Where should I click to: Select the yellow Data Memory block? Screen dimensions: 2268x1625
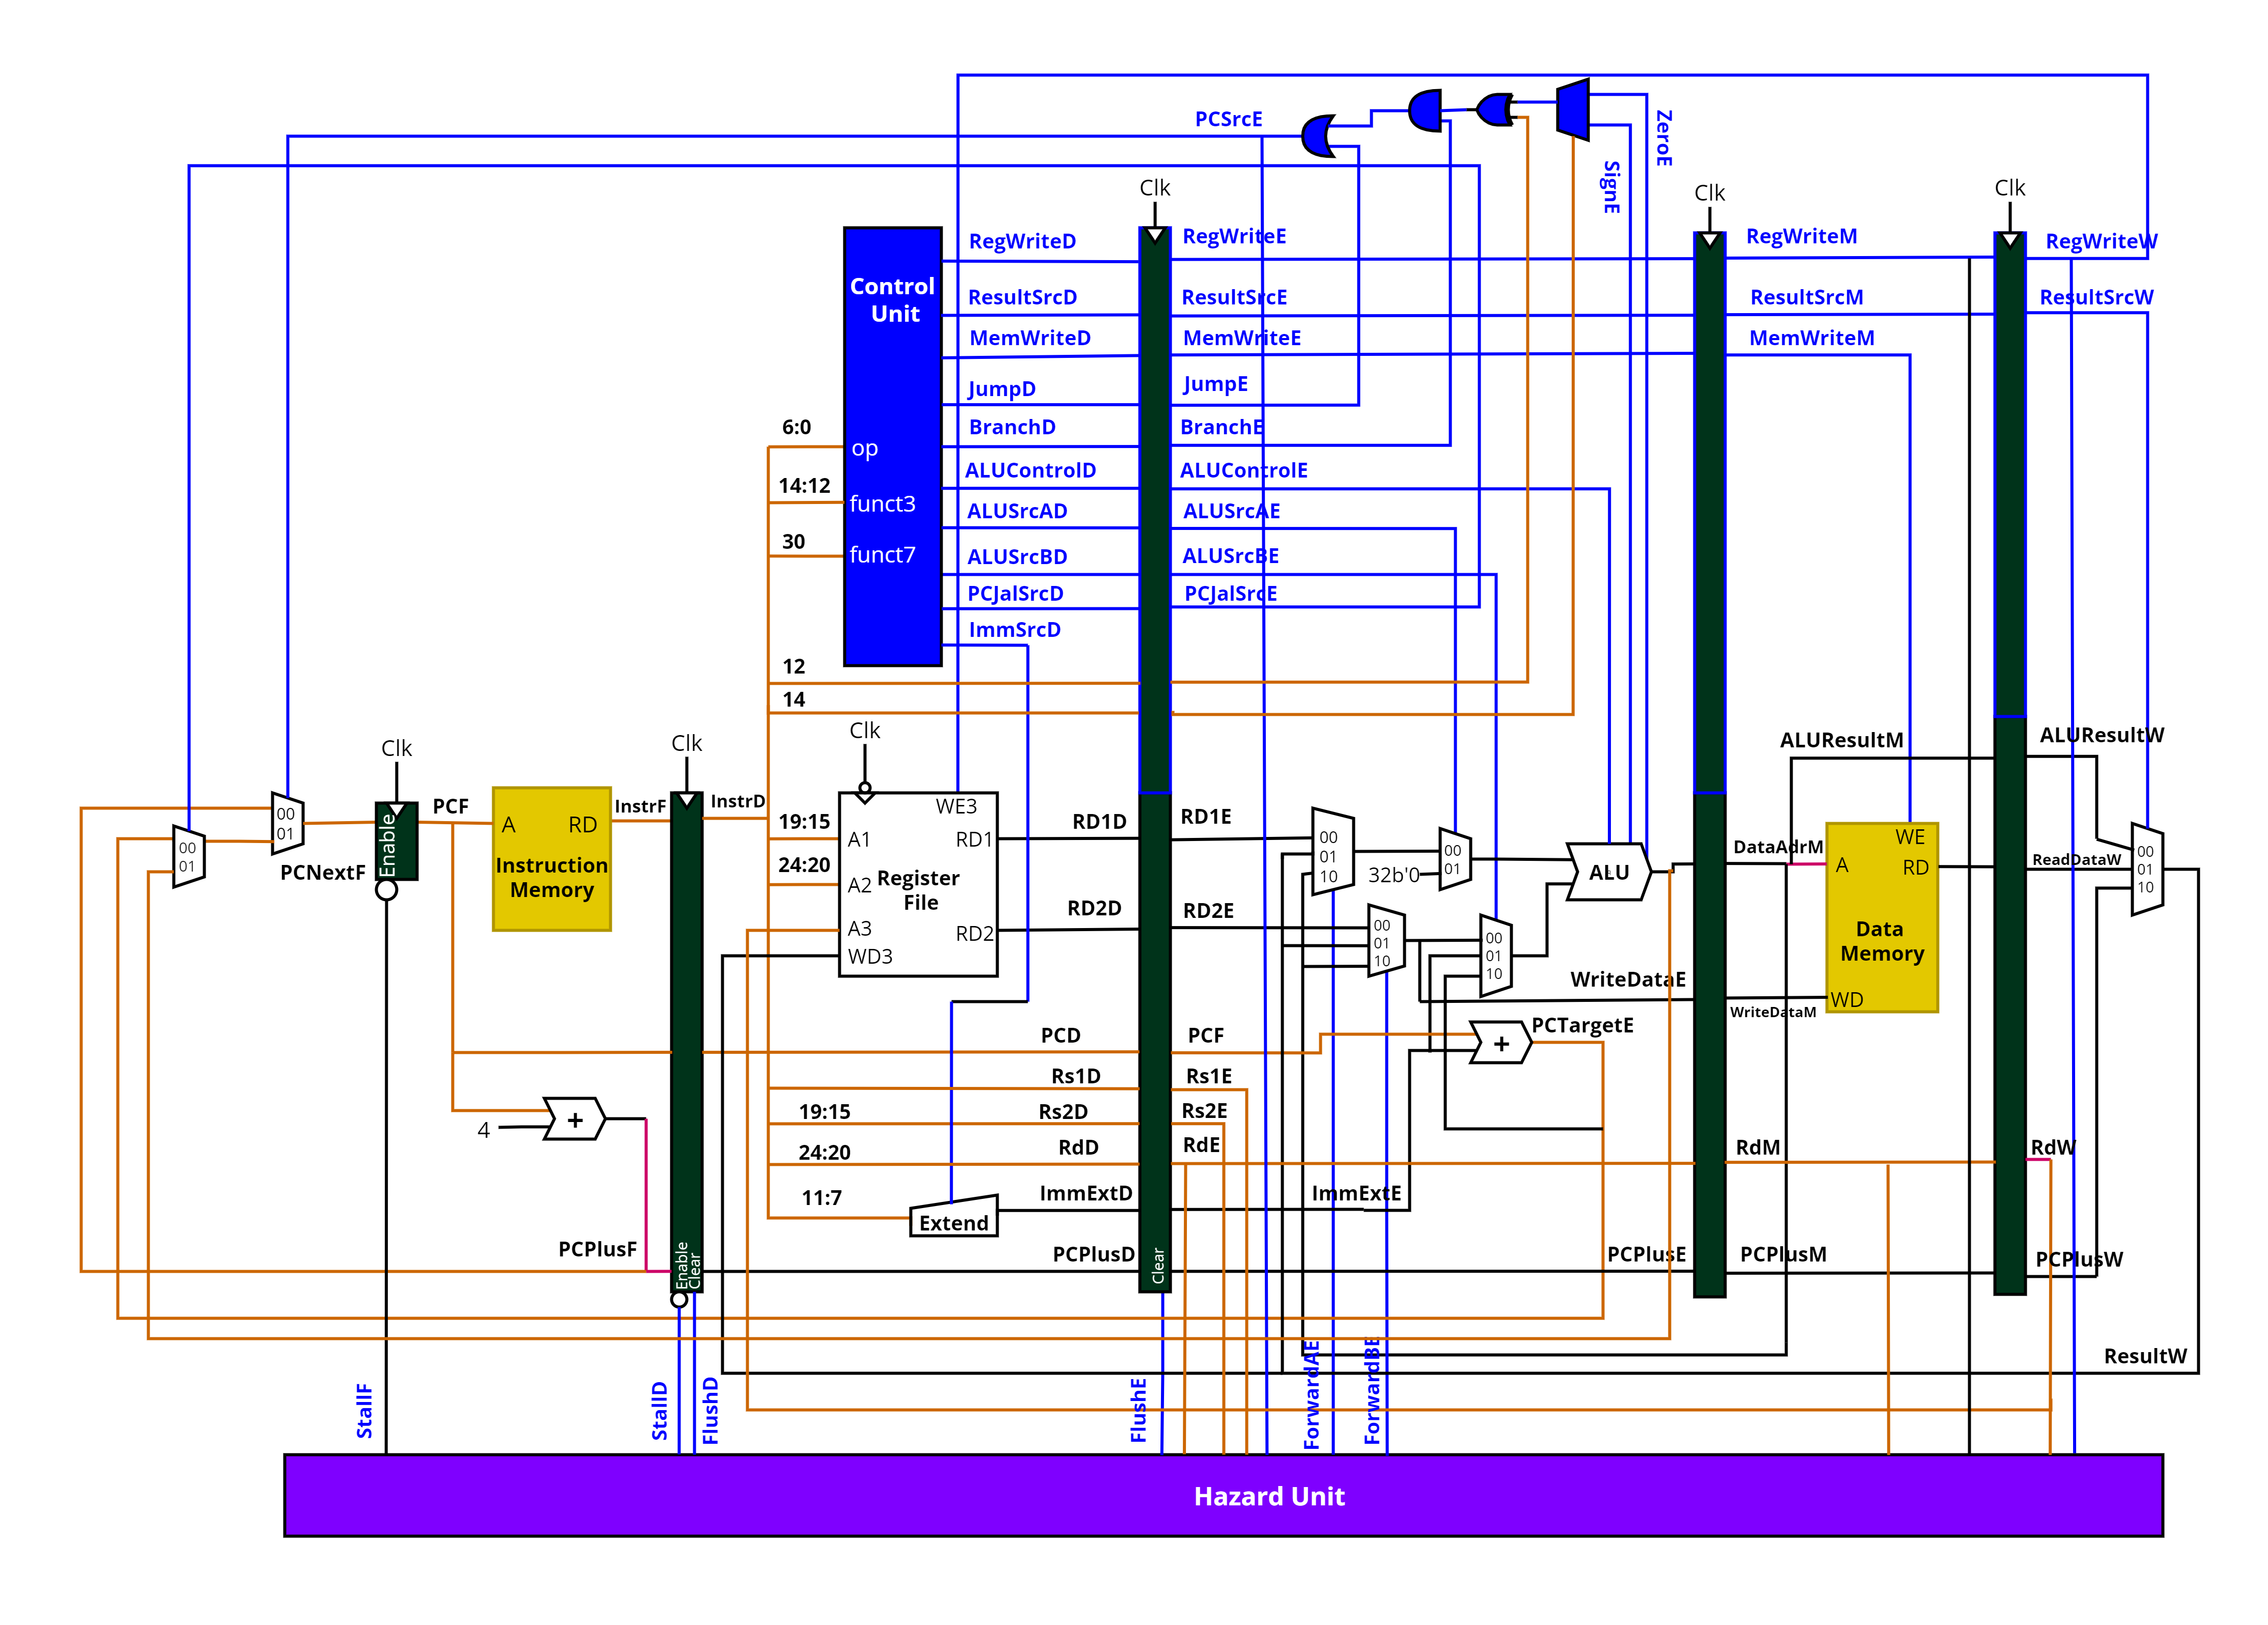pyautogui.click(x=1881, y=917)
